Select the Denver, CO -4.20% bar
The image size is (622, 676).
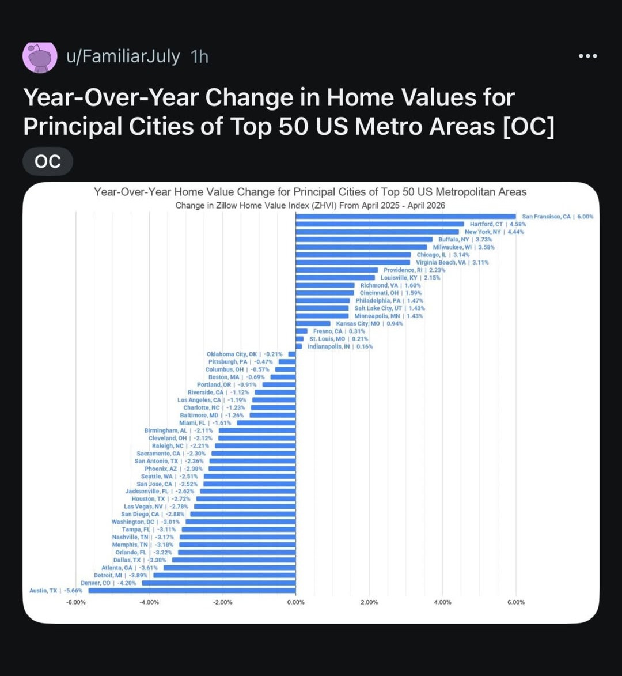[x=219, y=583]
